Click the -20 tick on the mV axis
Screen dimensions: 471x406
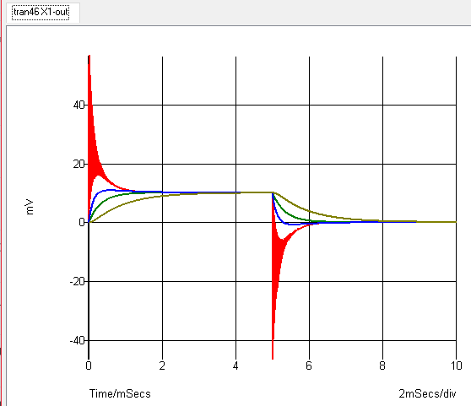(x=77, y=282)
